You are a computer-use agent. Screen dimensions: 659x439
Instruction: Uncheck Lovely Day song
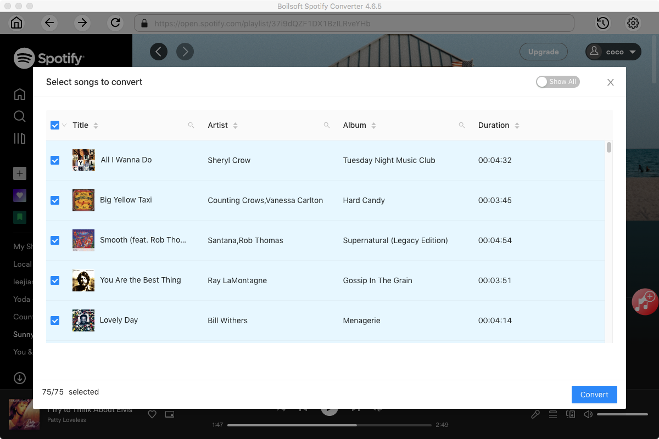[x=55, y=320]
